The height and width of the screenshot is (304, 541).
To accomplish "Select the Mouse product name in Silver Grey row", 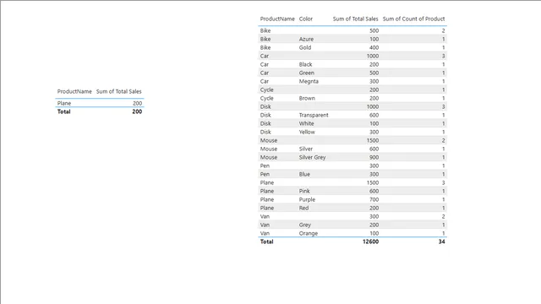I will pos(269,157).
